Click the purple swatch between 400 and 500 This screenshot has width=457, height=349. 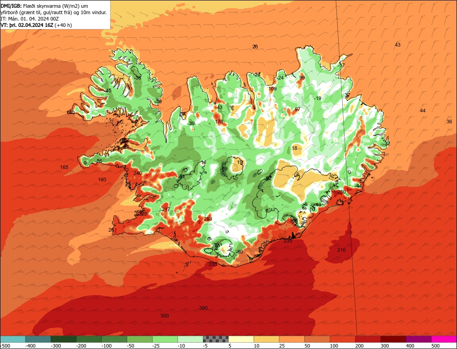click(x=419, y=339)
